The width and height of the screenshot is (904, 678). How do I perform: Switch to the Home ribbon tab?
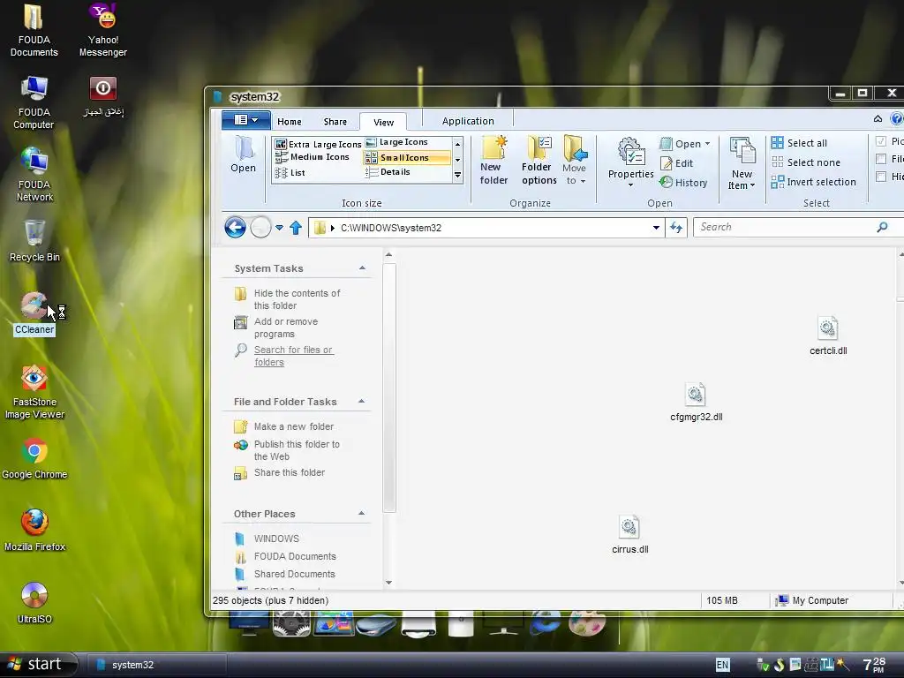point(290,122)
